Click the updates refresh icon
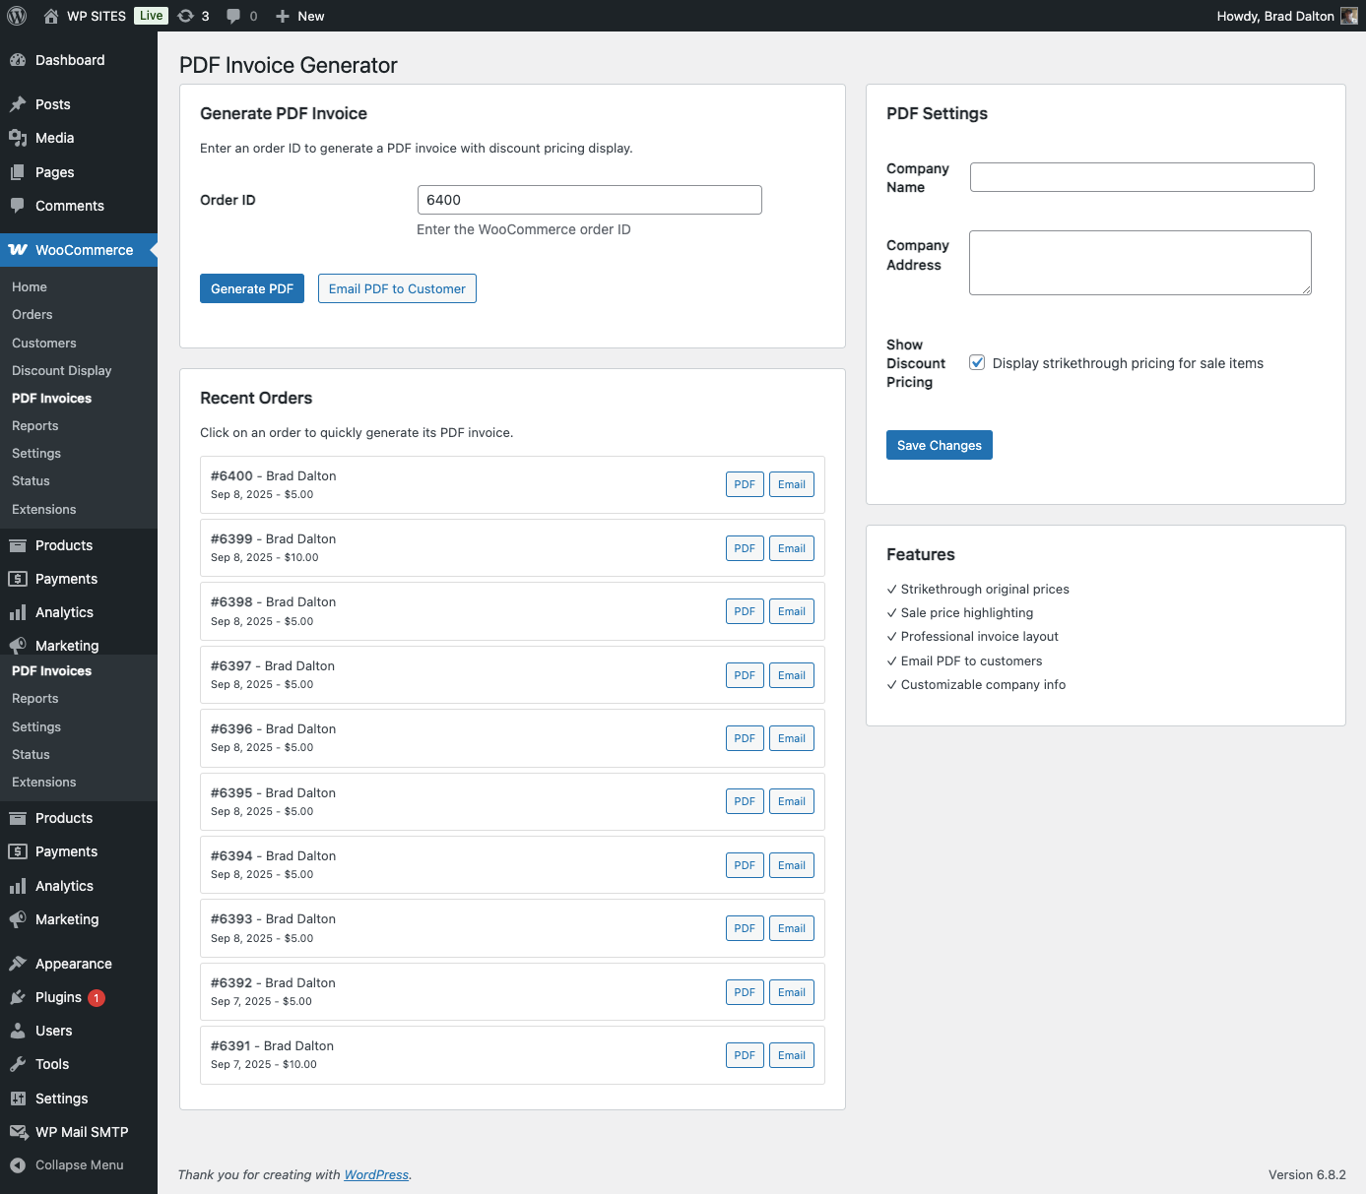The image size is (1366, 1194). (x=186, y=16)
